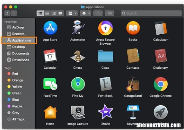Open the App Store application icon
Image resolution: width=184 pixels, height=130 pixels.
click(x=50, y=28)
